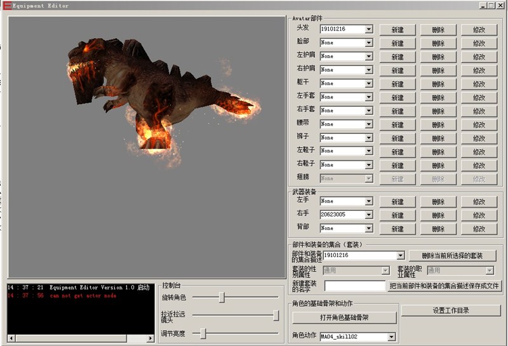Expand the 角色动作 animation dropdown
This screenshot has width=508, height=346.
click(391, 336)
